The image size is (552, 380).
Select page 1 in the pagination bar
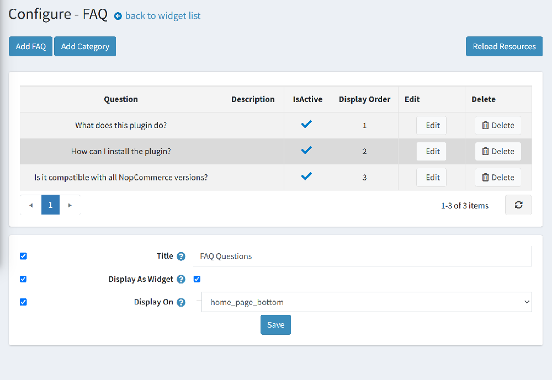tap(50, 205)
